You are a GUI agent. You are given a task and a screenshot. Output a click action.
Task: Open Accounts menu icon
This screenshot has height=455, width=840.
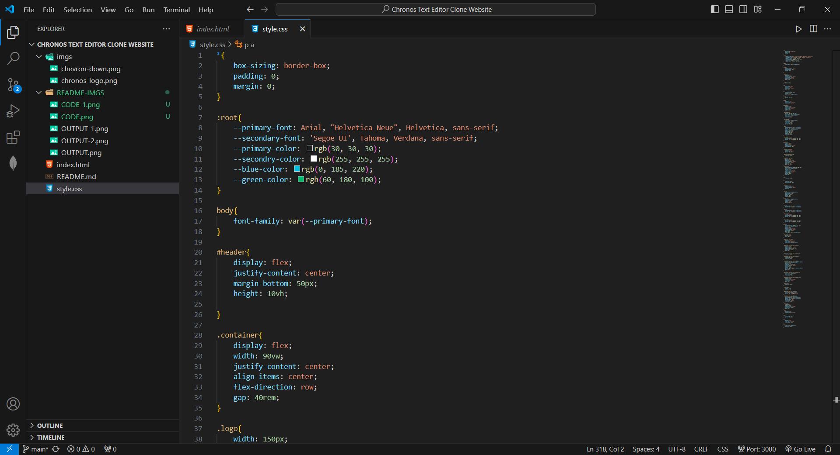13,404
